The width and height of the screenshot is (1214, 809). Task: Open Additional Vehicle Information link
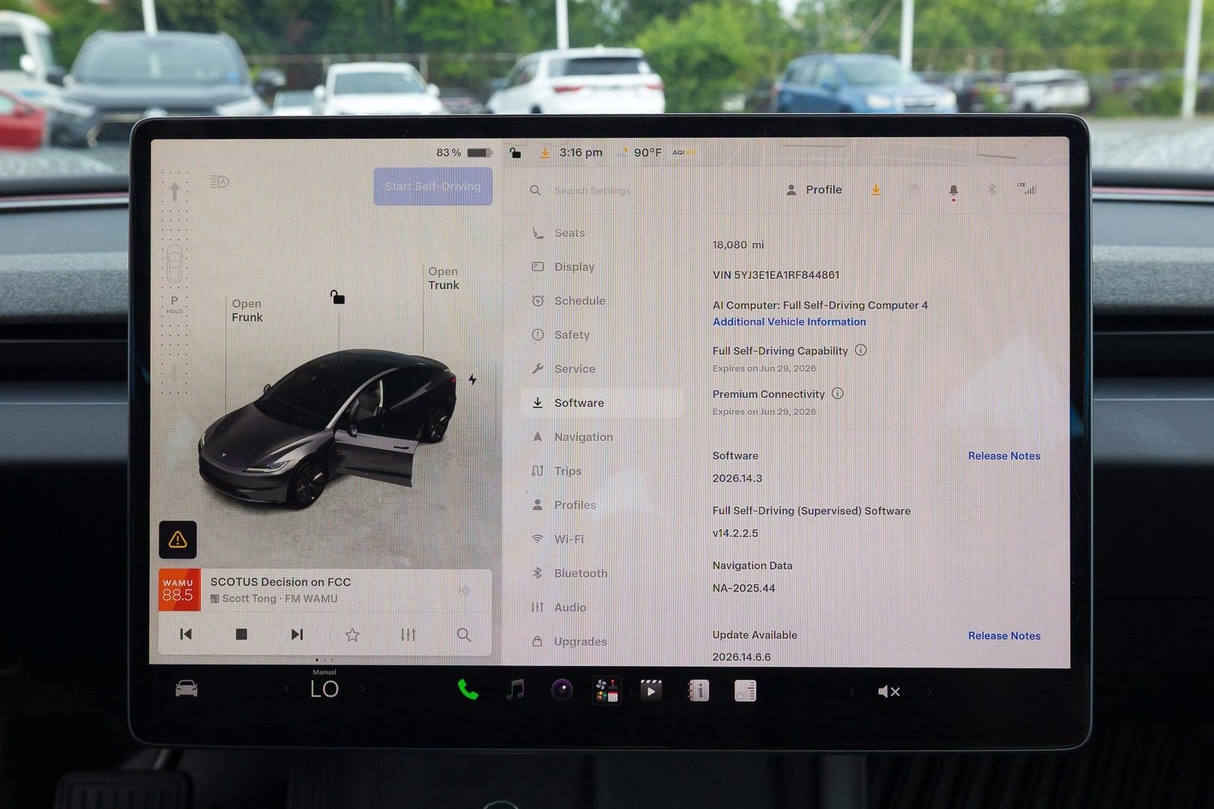789,321
